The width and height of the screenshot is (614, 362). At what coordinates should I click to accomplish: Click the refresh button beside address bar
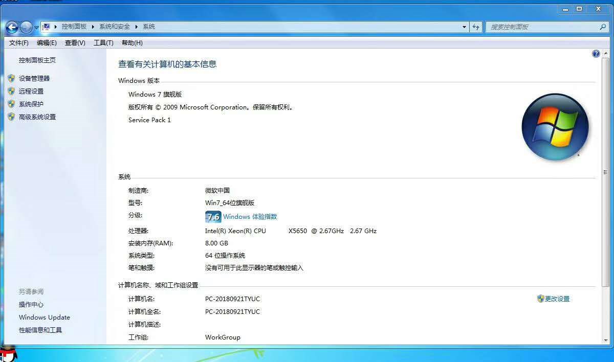476,27
